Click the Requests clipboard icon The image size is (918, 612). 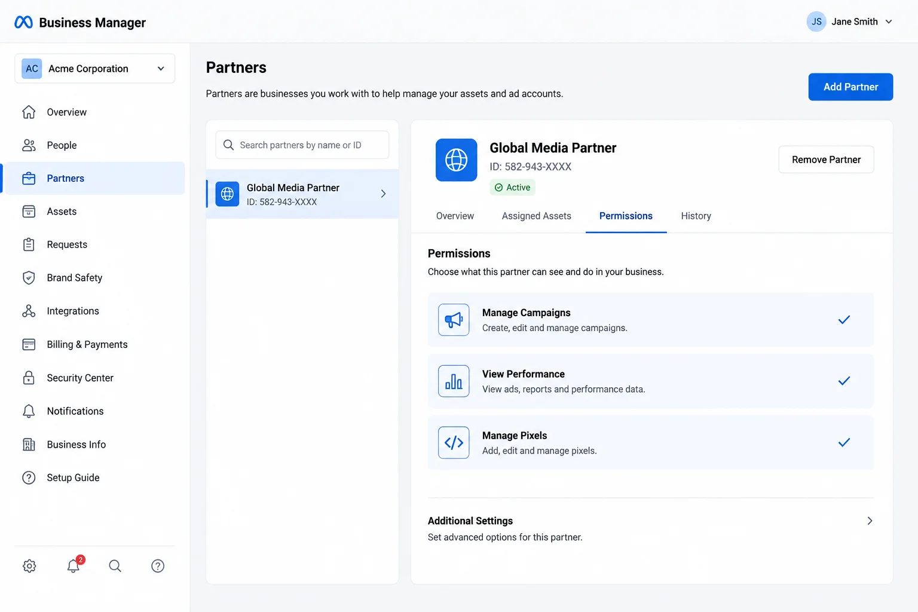(29, 244)
